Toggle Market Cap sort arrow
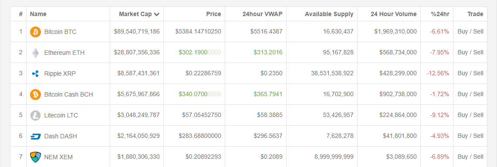This screenshot has width=497, height=167. pyautogui.click(x=156, y=14)
